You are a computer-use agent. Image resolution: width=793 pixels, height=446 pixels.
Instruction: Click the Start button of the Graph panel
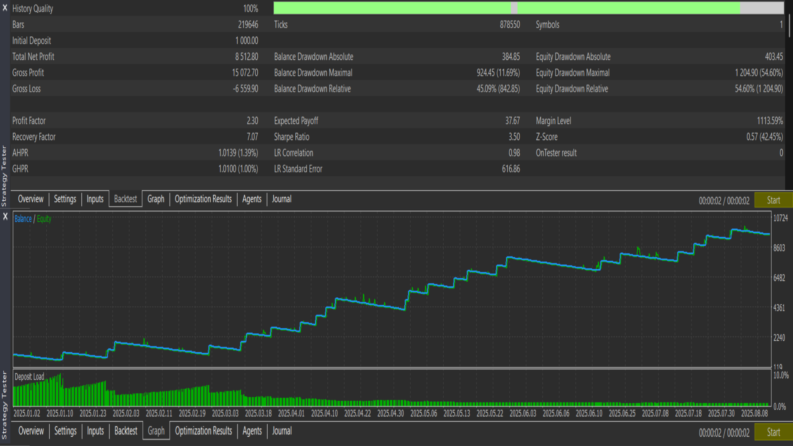coord(774,432)
